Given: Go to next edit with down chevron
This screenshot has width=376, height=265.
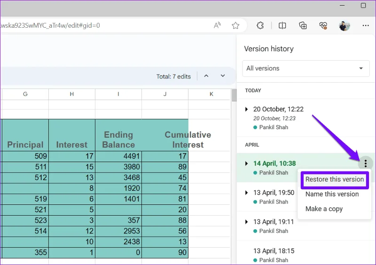Looking at the screenshot, I should point(223,76).
